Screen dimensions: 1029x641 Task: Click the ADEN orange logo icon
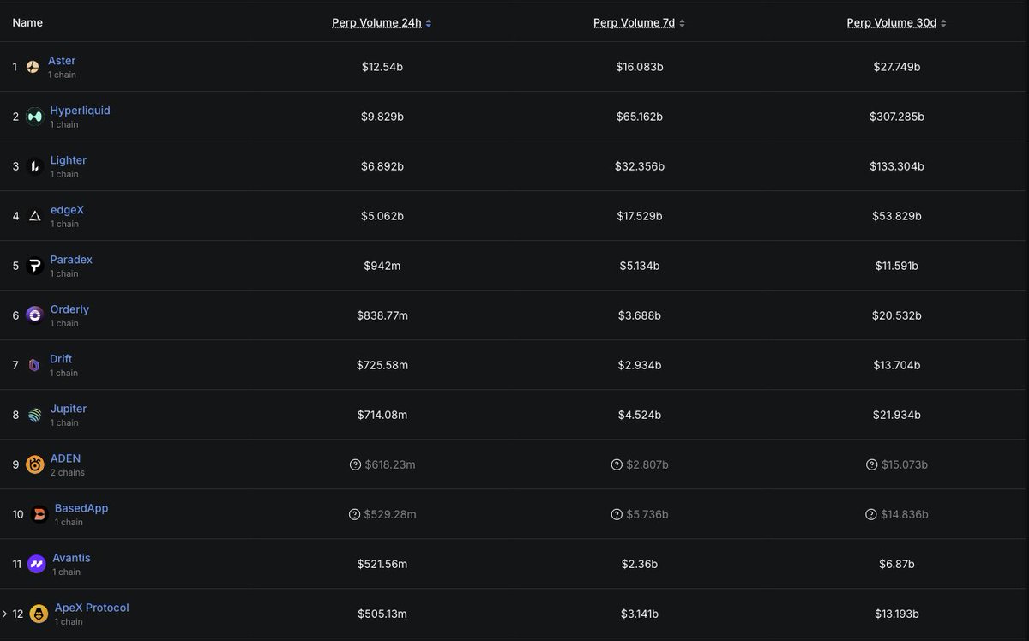tap(35, 464)
